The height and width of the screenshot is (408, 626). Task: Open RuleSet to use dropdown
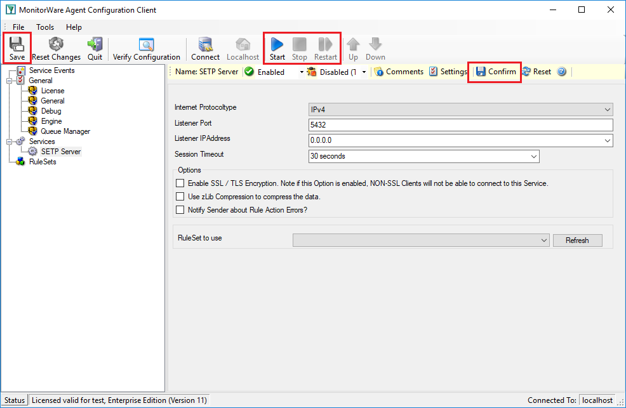[421, 240]
